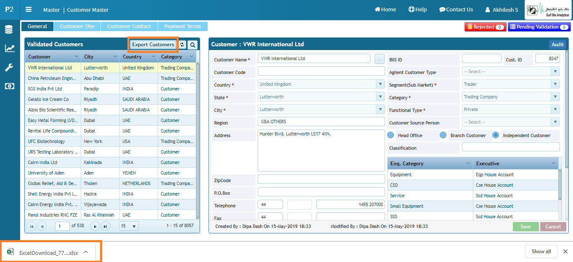Expand the Segment(Sub Market) Trader dropdown
The width and height of the screenshot is (573, 262).
(x=555, y=84)
